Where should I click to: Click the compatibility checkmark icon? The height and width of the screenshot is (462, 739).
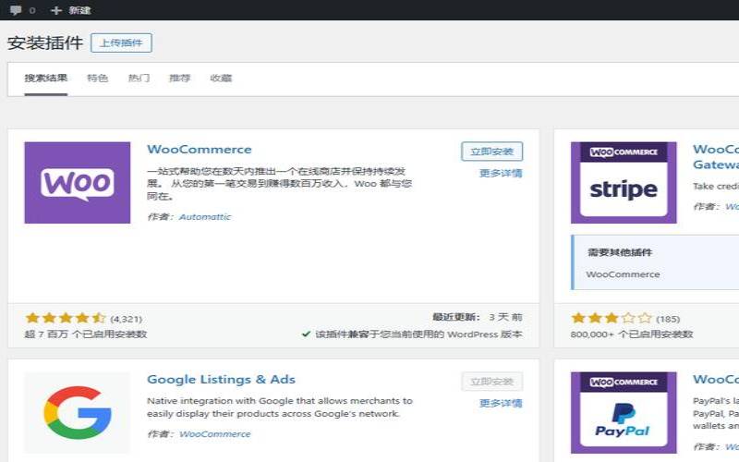click(306, 334)
